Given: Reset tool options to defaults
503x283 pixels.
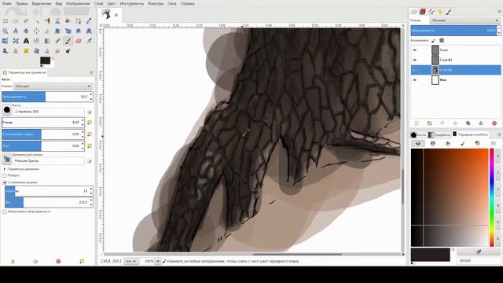Looking at the screenshot, I should pos(82,261).
